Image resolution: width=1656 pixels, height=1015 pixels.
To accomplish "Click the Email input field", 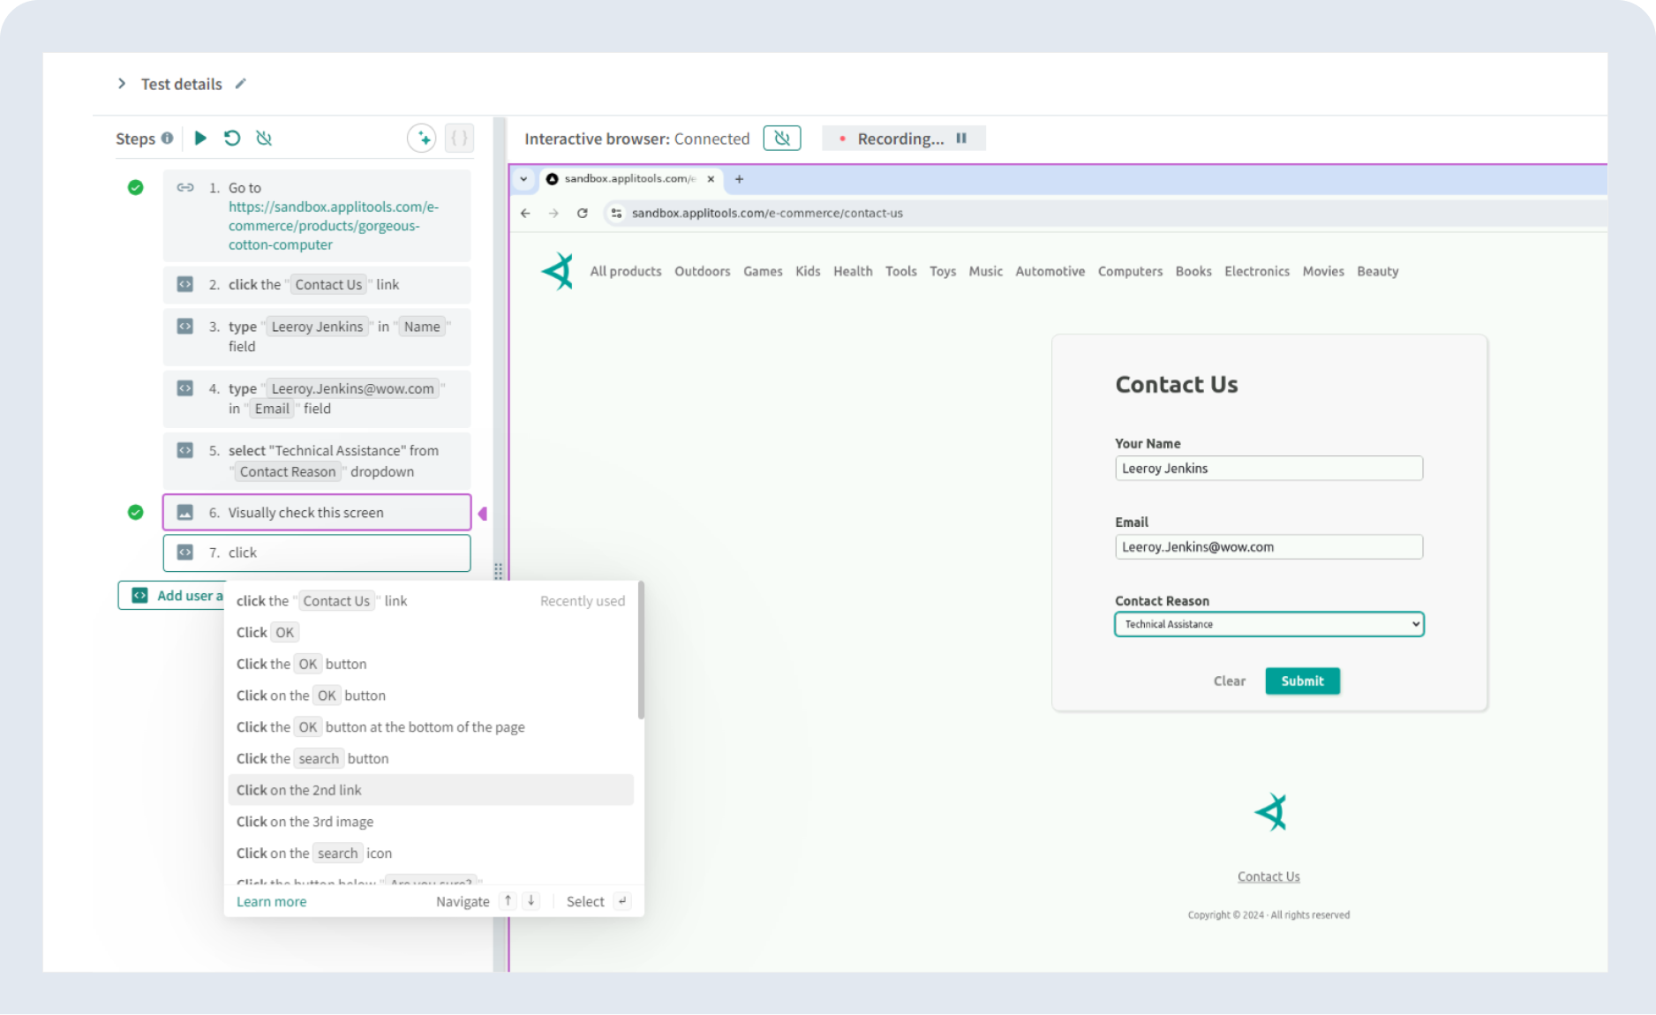I will 1268,547.
